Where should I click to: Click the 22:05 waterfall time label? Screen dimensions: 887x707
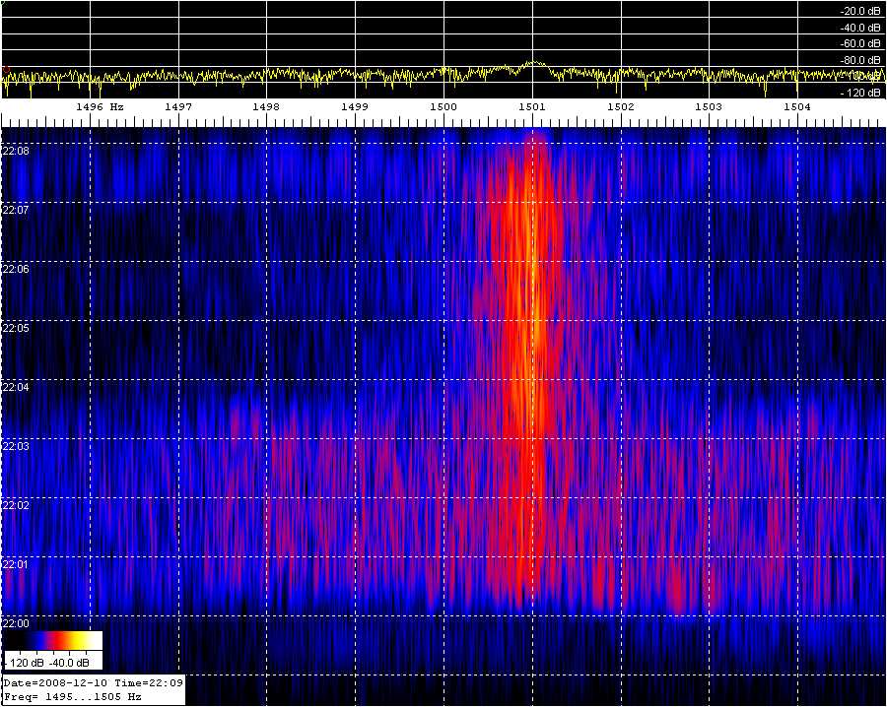16,328
